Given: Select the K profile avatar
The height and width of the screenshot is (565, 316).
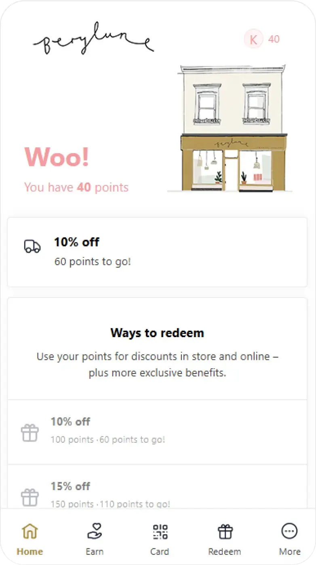Looking at the screenshot, I should pos(253,38).
